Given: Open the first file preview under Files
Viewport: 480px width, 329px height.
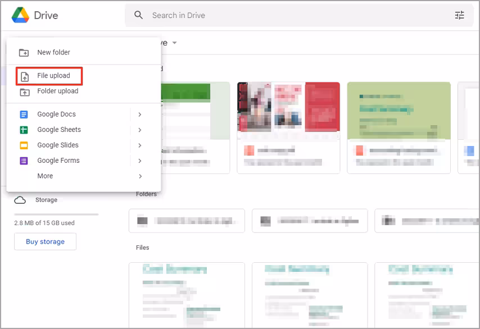Looking at the screenshot, I should tap(187, 295).
